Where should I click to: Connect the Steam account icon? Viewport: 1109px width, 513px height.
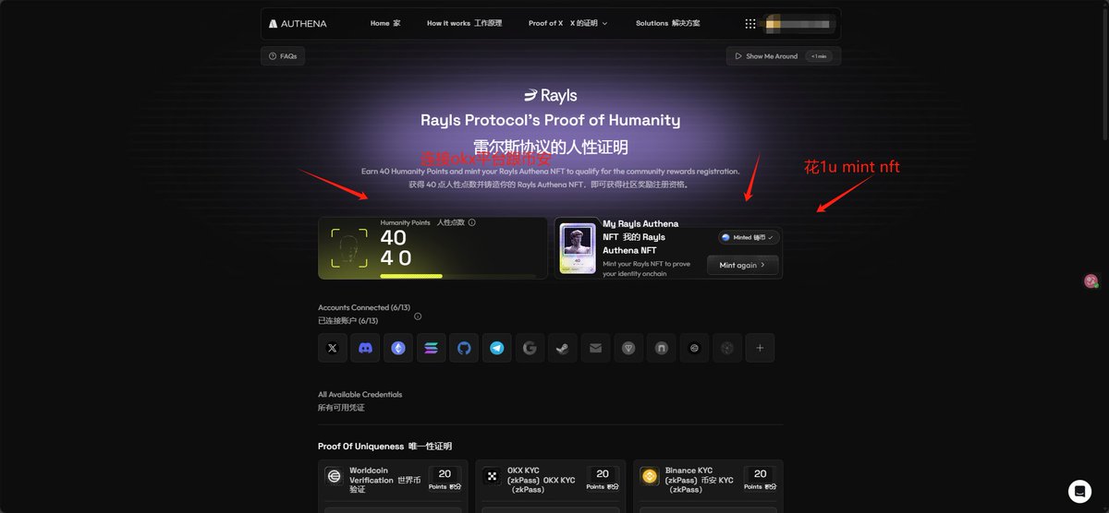coord(563,348)
